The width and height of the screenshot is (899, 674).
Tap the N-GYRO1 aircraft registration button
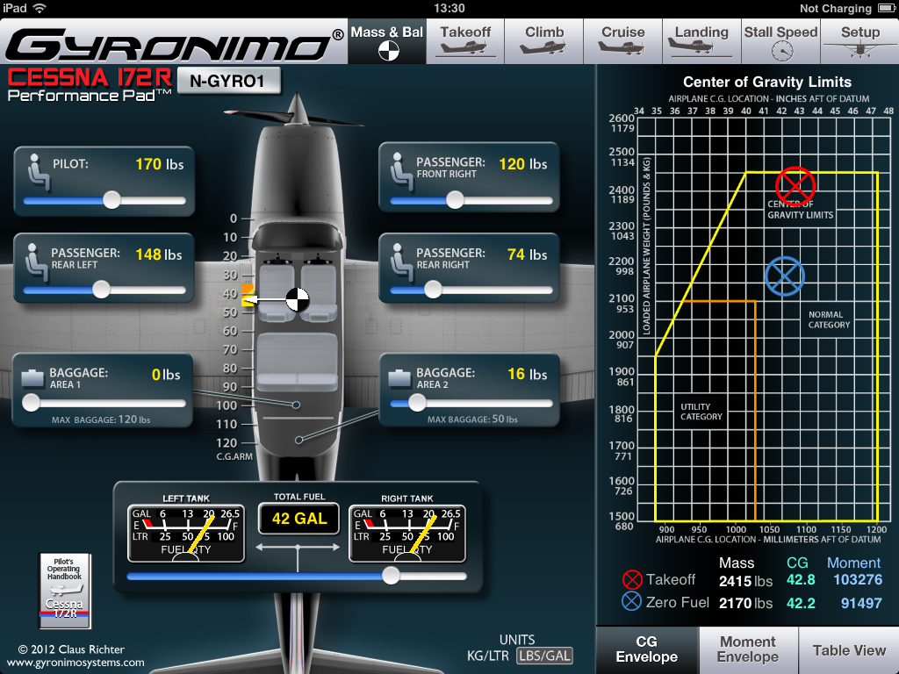coord(228,81)
